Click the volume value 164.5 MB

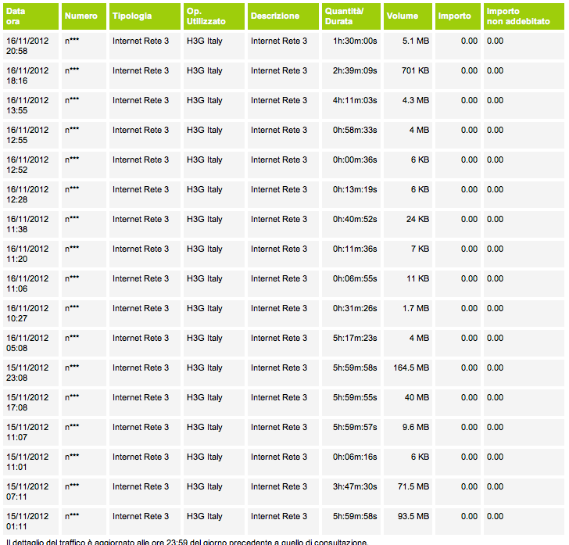coord(411,368)
